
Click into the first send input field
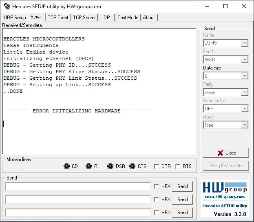click(x=78, y=186)
